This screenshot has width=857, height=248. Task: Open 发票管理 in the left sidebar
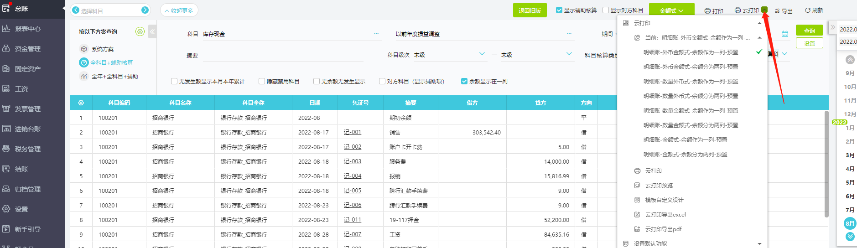28,109
